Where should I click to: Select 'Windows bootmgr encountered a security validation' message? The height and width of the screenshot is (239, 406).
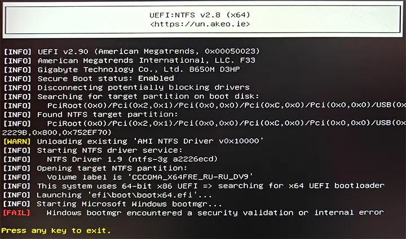215,213
